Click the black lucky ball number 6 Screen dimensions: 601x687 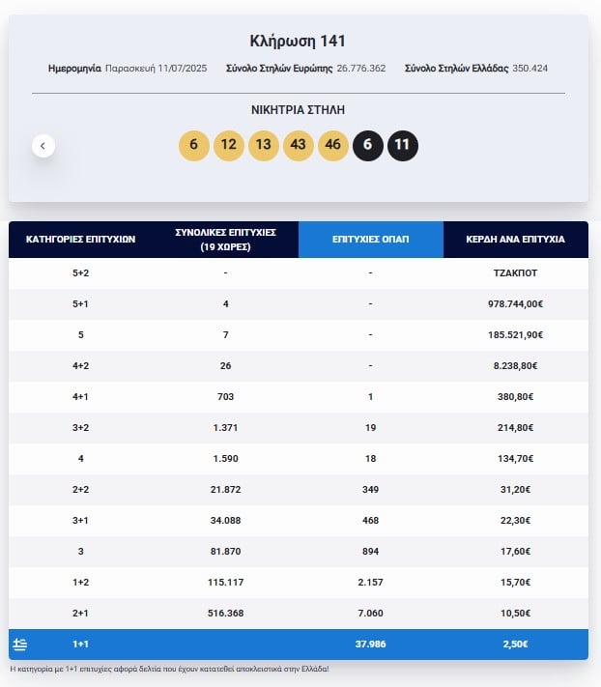368,146
